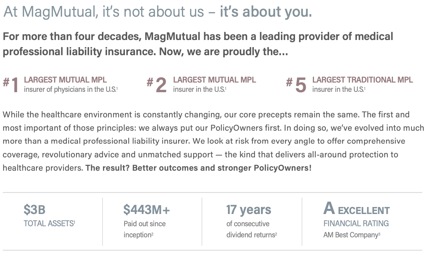This screenshot has height=254, width=427.
Task: Click the "A EXCELLENT" rating text
Action: 356,210
